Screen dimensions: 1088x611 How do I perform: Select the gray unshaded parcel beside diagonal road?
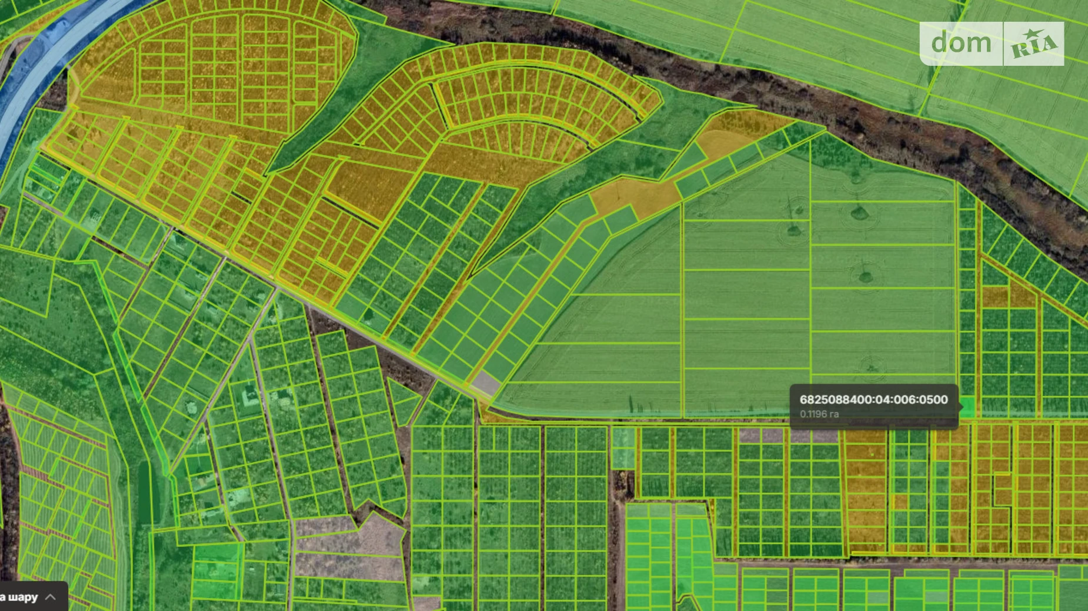(486, 384)
